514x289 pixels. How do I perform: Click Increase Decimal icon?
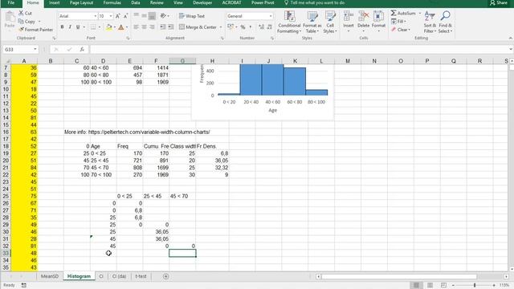[x=261, y=26]
